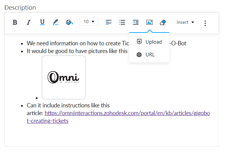The height and width of the screenshot is (153, 230).
Task: Open the font size 10 dropdown
Action: tap(89, 21)
